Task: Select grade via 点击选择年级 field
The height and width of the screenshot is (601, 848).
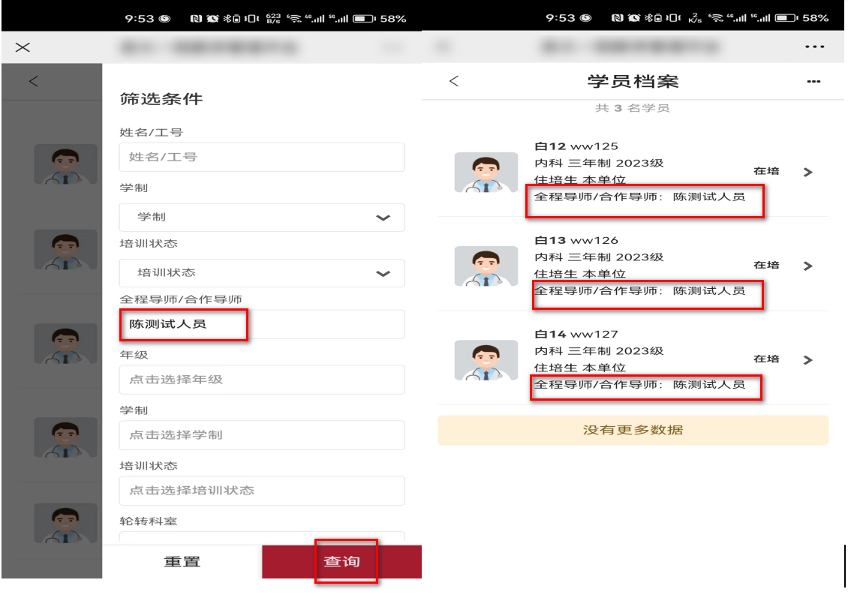Action: [262, 380]
